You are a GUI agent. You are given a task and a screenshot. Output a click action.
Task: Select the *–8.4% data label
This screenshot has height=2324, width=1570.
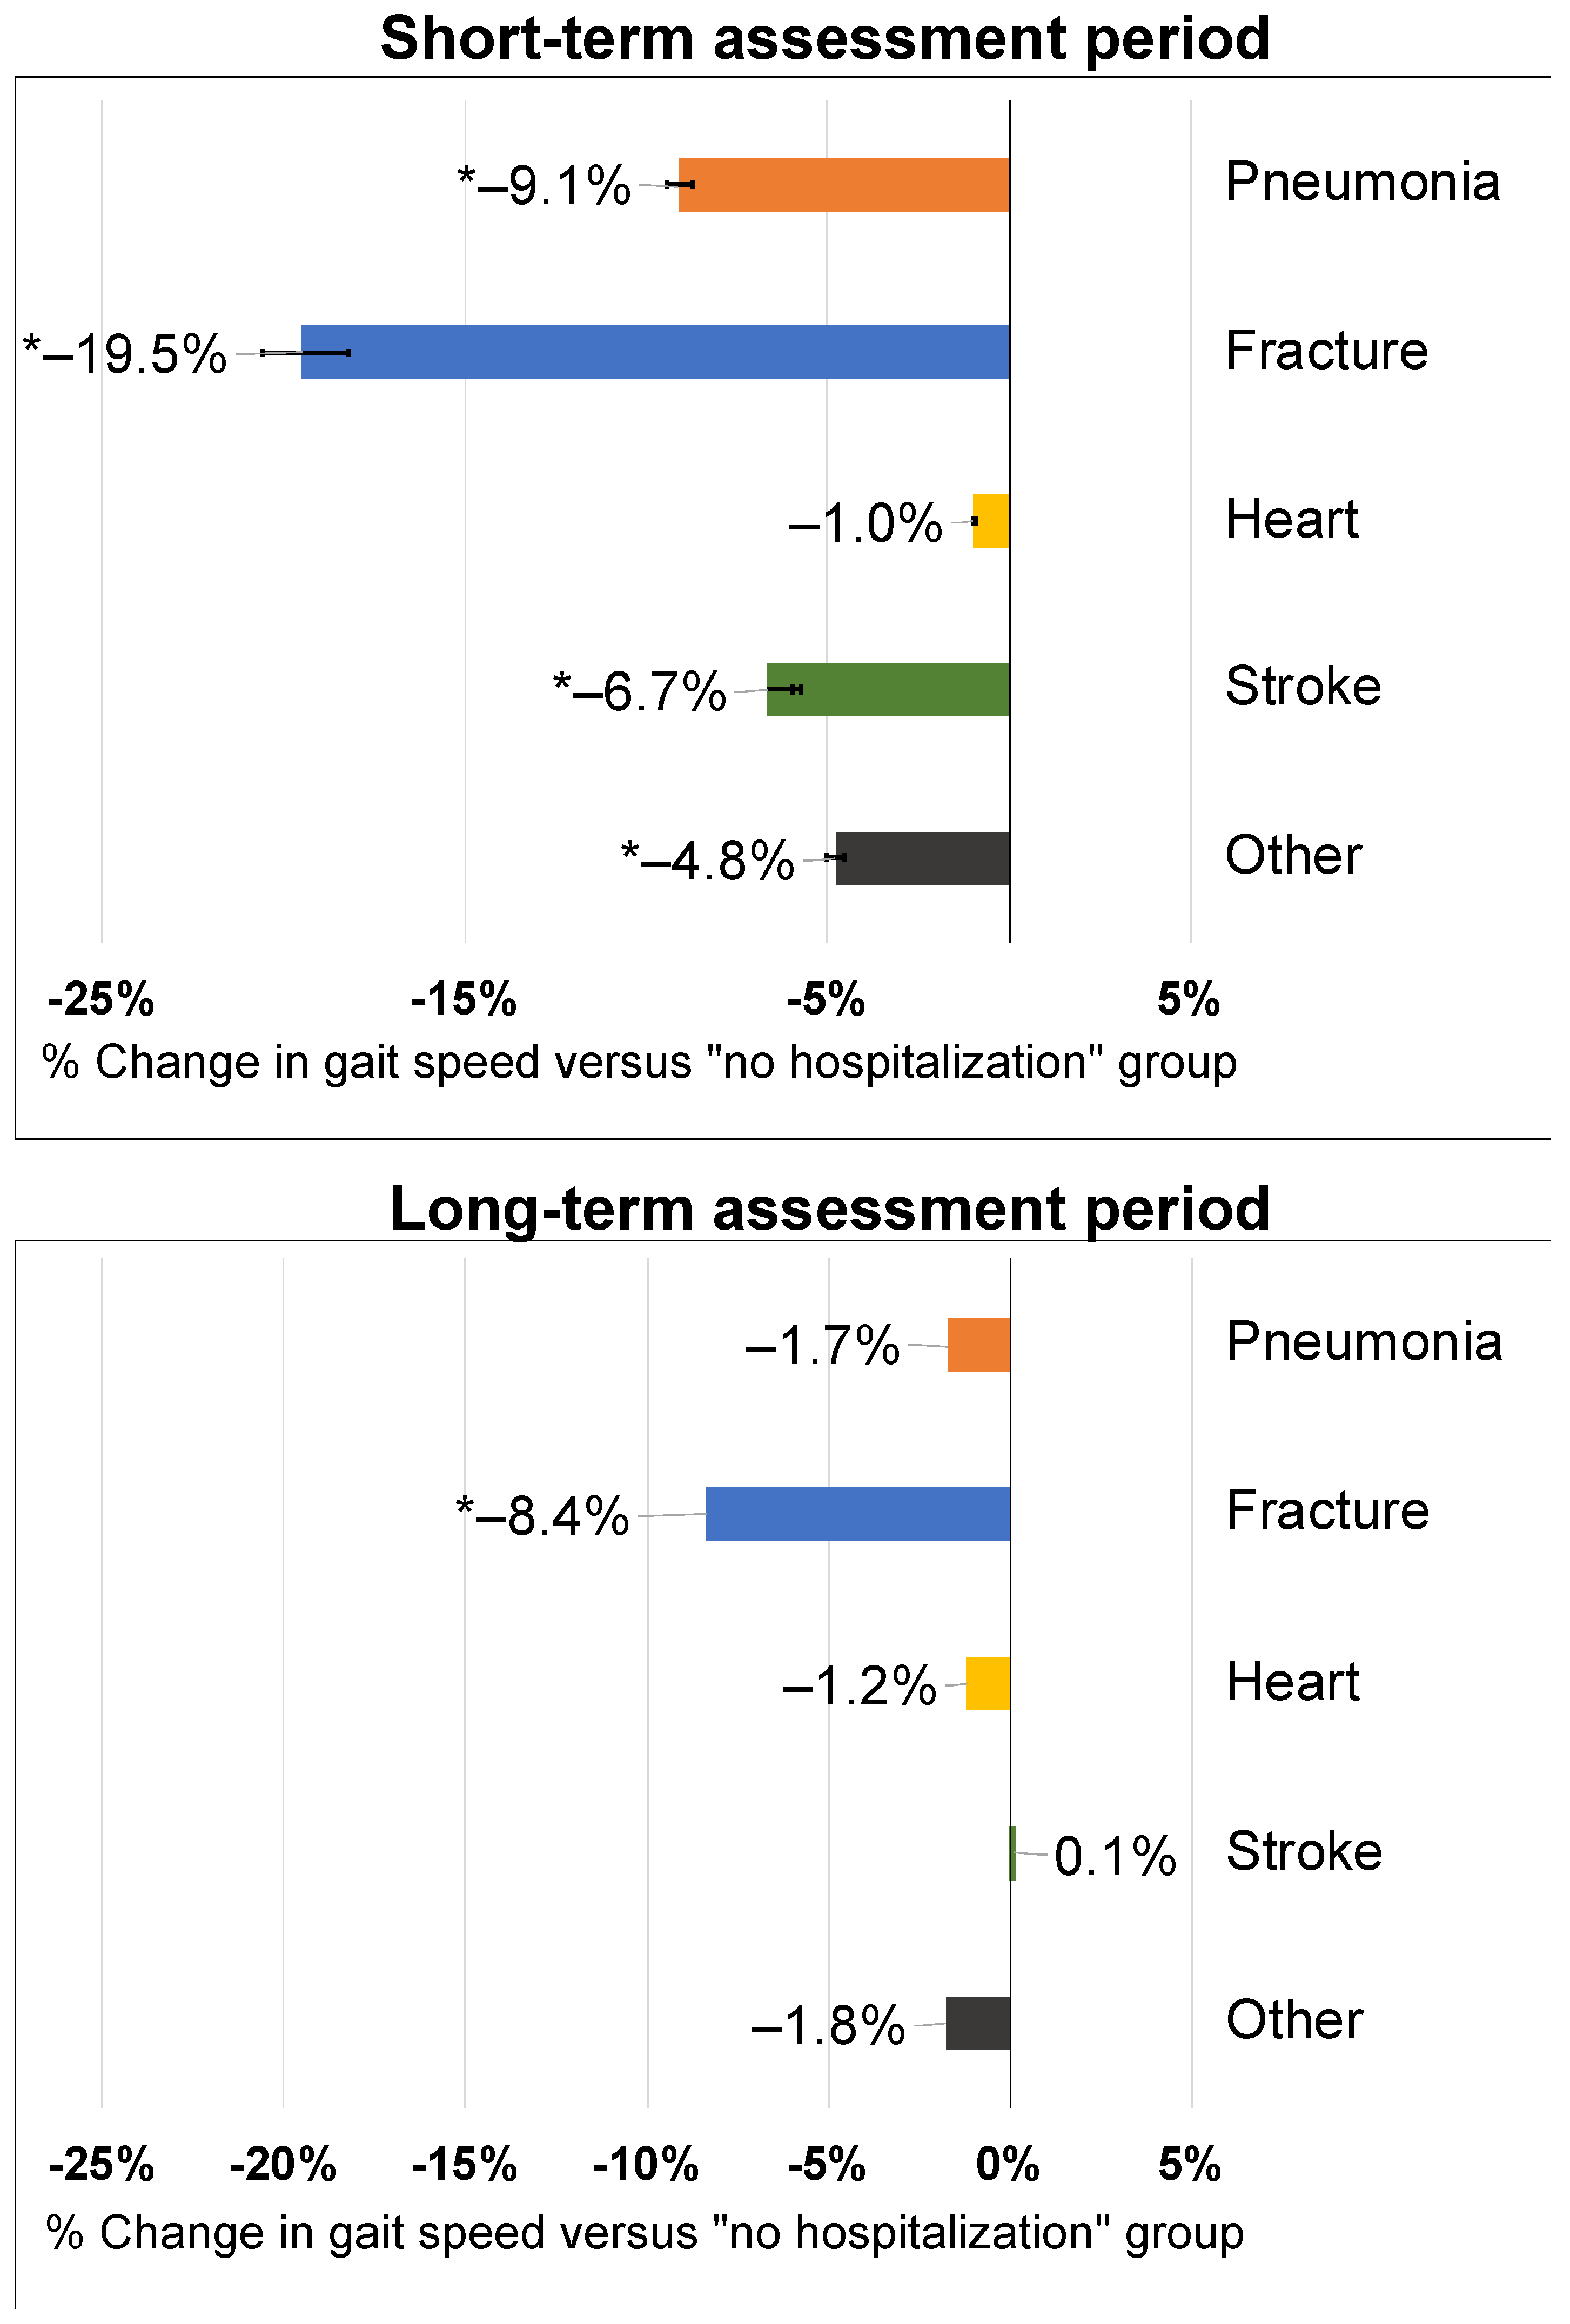coord(543,1515)
